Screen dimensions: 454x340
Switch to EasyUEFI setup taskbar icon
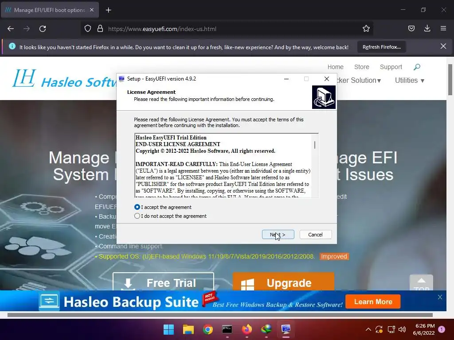(x=286, y=329)
